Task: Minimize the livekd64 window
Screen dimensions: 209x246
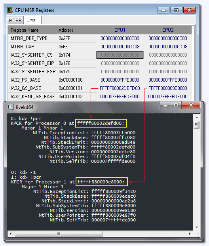Action: click(x=165, y=105)
